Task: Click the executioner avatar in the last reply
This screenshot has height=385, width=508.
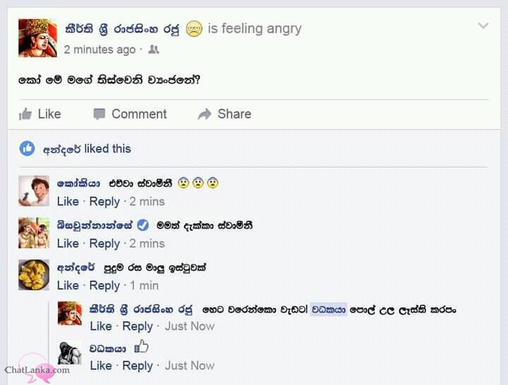Action: point(70,353)
